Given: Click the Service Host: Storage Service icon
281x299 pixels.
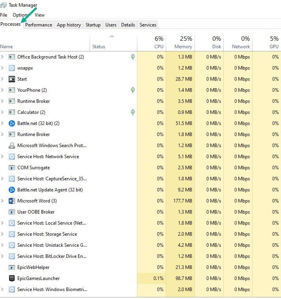Looking at the screenshot, I should pos(12,234).
